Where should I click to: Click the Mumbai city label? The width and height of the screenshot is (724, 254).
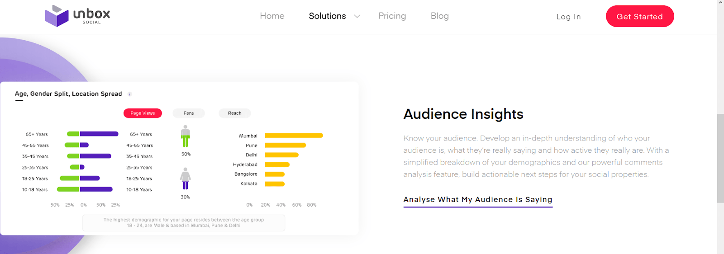click(248, 136)
